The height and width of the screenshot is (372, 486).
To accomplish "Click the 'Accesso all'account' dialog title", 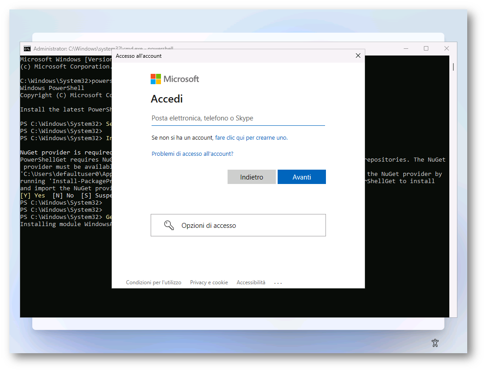I will pyautogui.click(x=139, y=56).
